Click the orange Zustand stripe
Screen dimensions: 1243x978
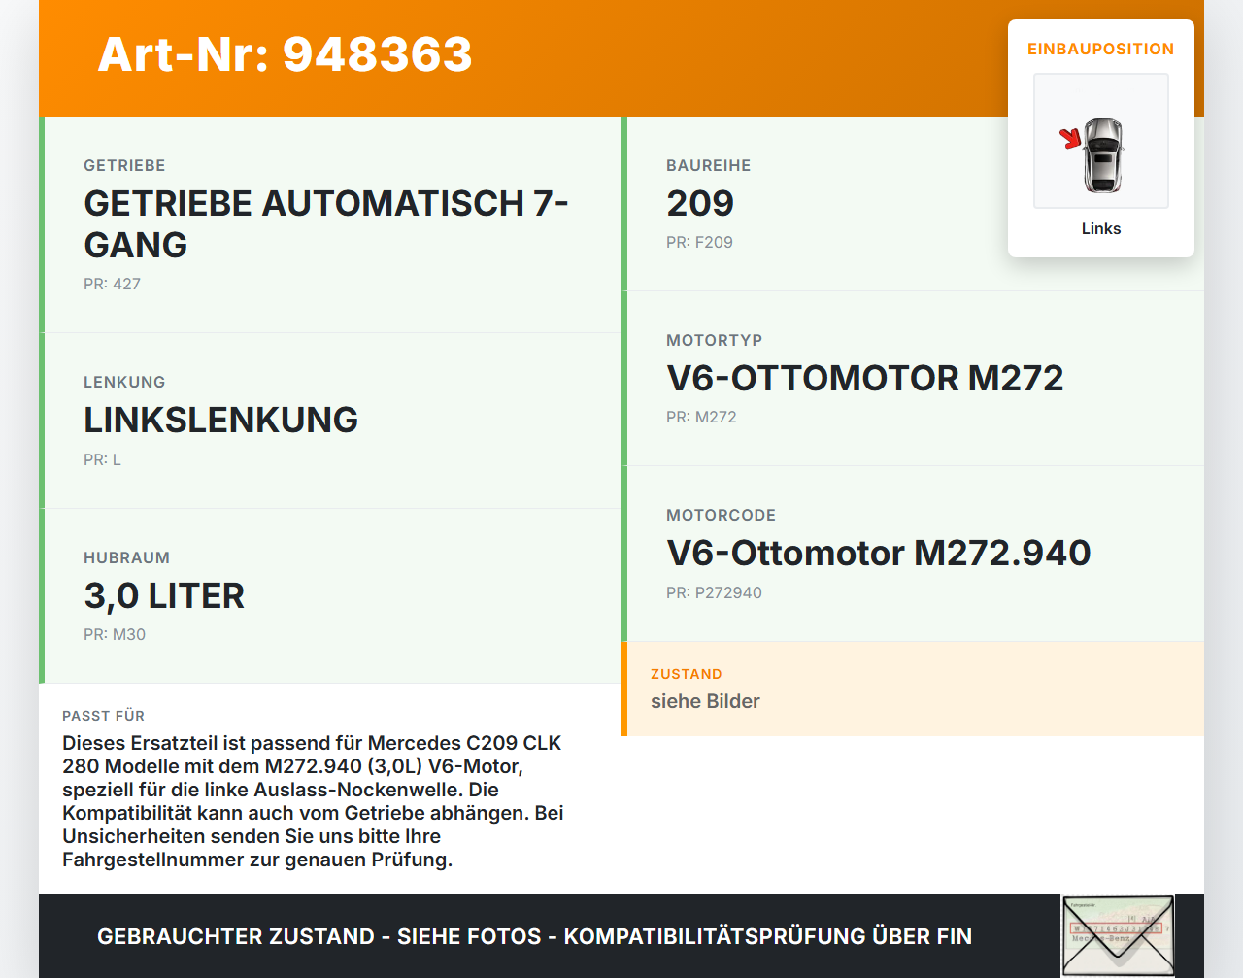pos(625,689)
